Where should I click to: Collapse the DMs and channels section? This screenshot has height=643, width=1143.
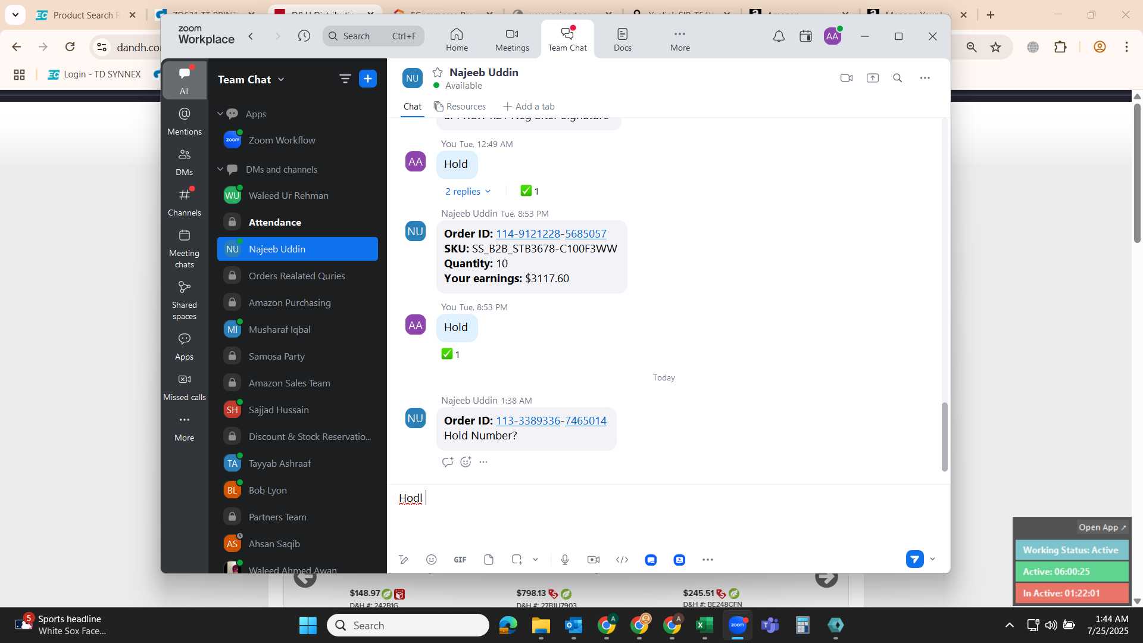point(220,169)
